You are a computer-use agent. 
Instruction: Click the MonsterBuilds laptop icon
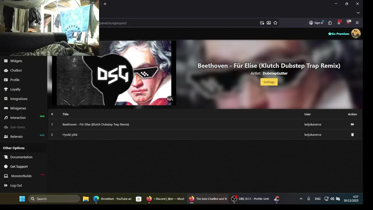click(x=6, y=176)
